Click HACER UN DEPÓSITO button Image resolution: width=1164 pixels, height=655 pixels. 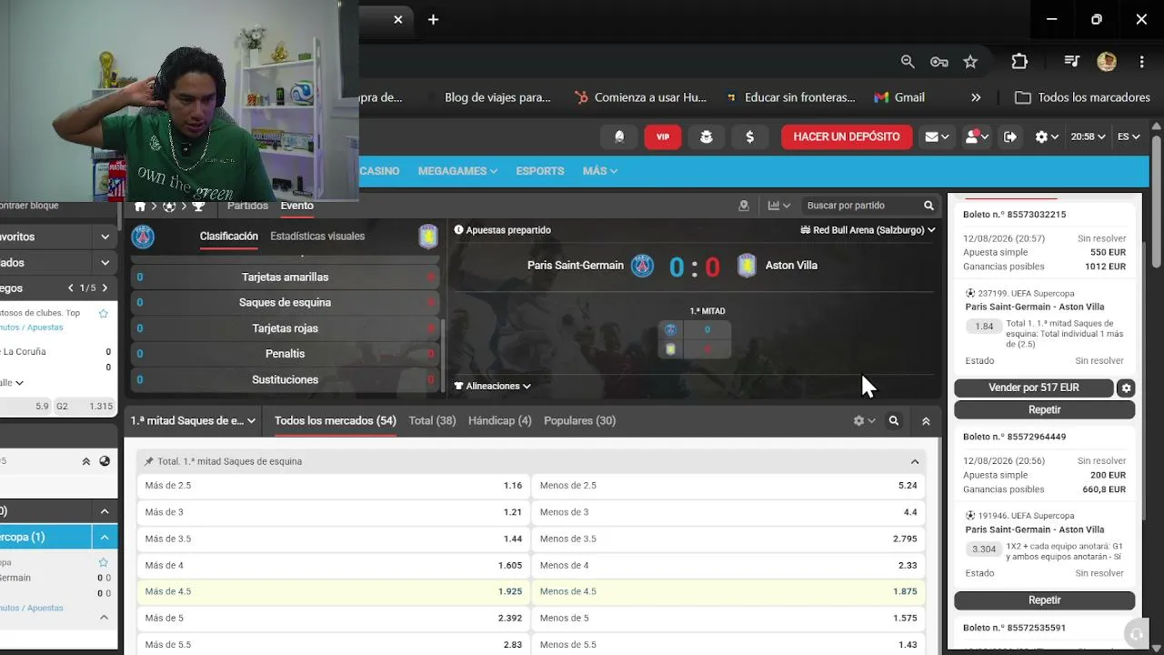tap(847, 136)
